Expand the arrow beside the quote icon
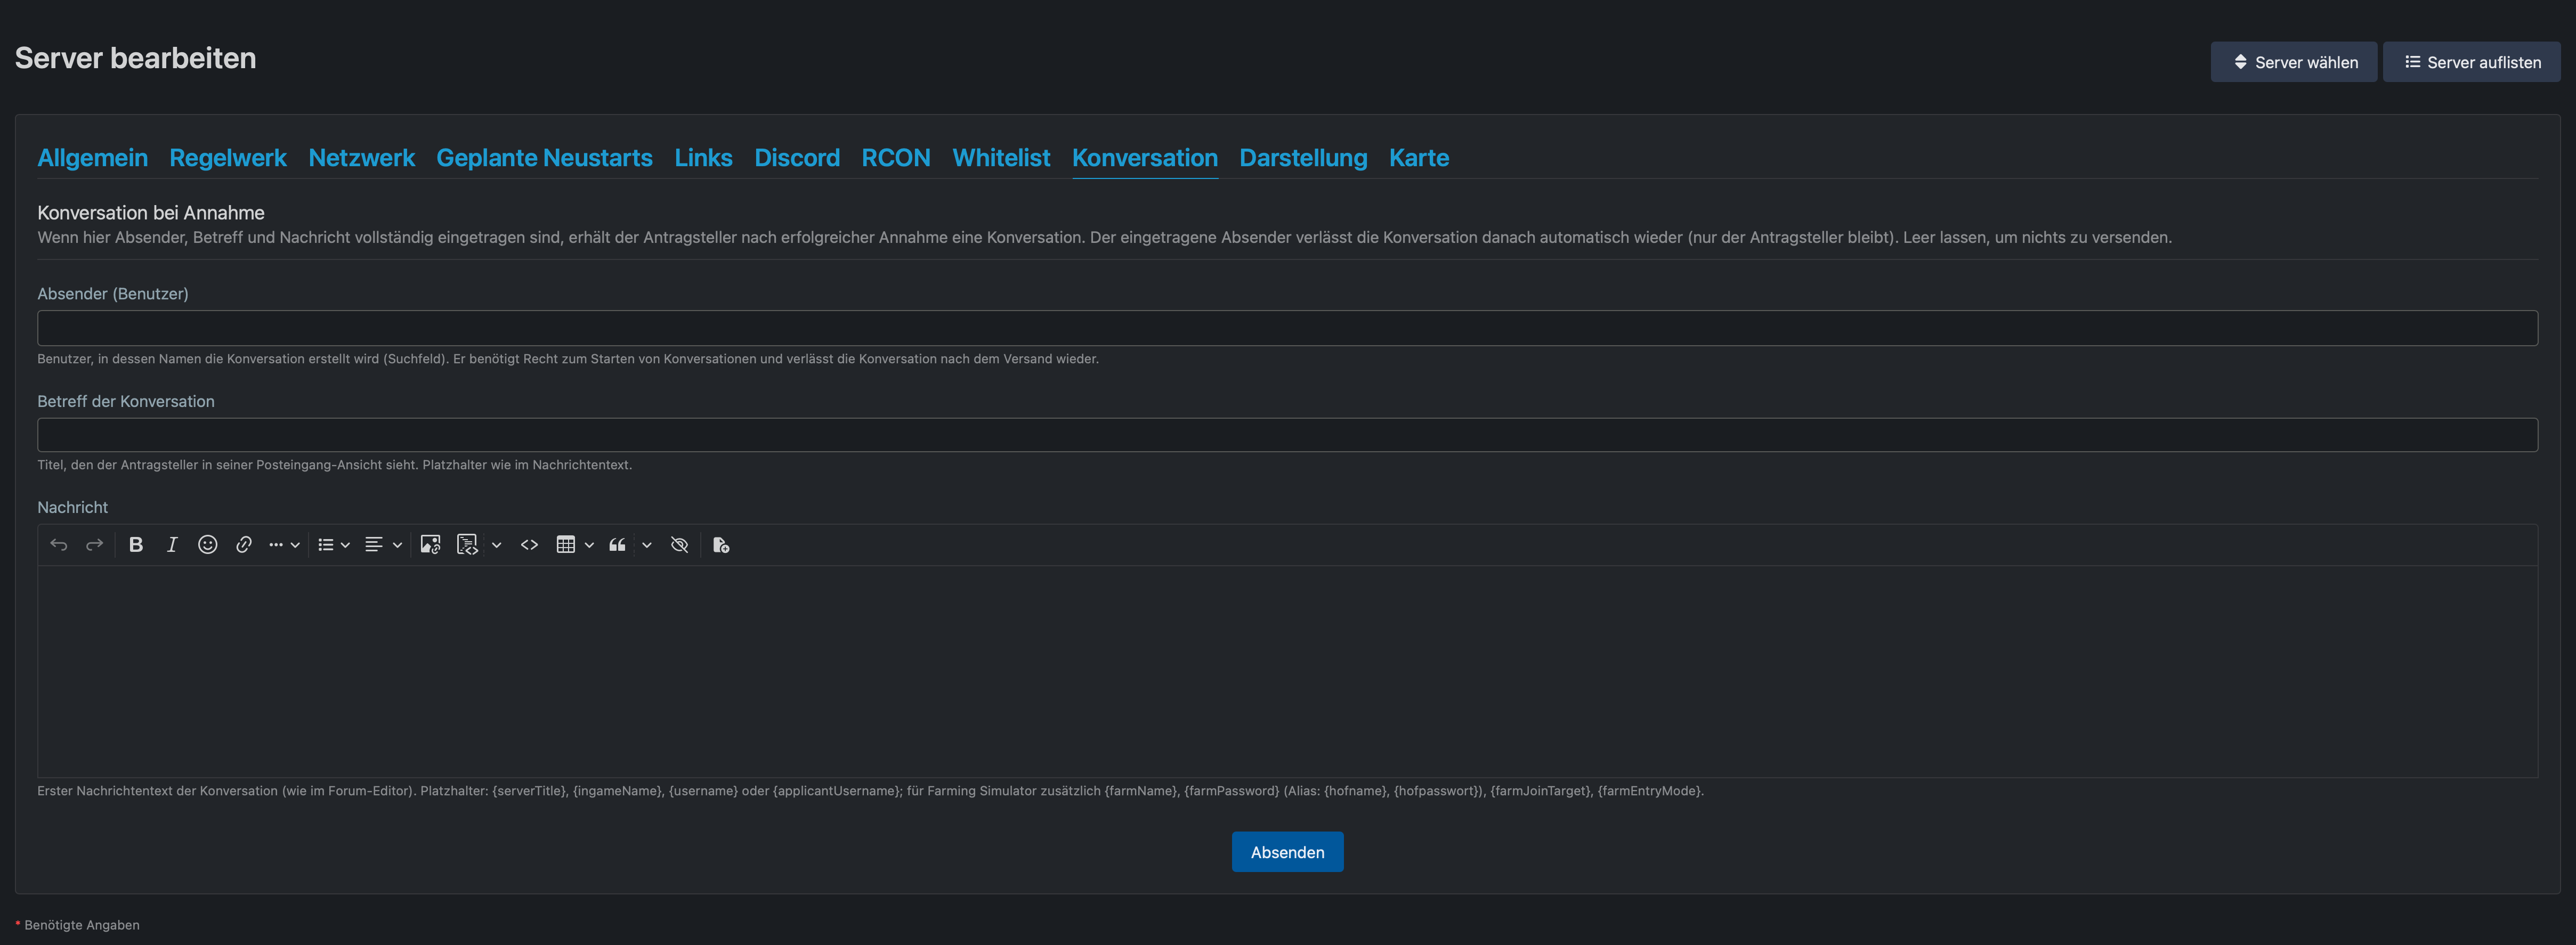Image resolution: width=2576 pixels, height=945 pixels. coord(647,545)
